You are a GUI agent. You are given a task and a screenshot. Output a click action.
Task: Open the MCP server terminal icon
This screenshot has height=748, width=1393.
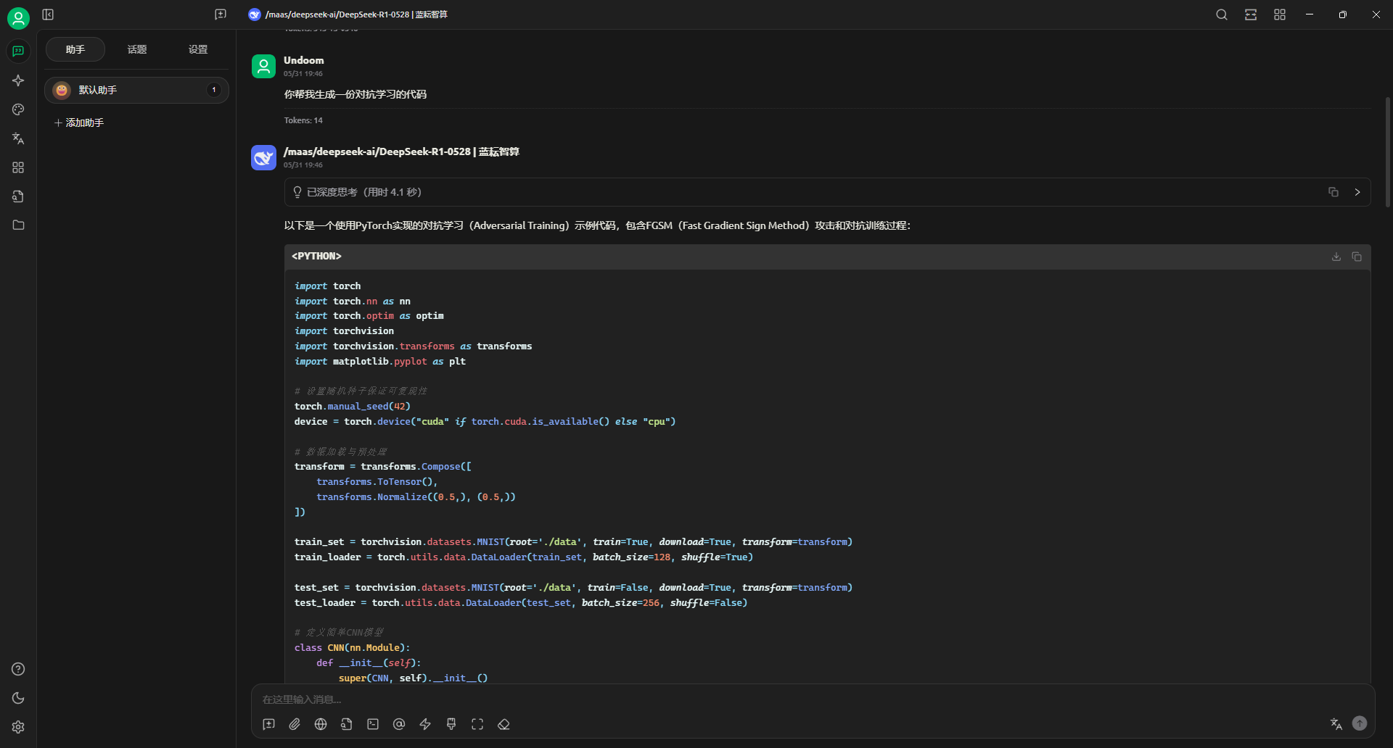pyautogui.click(x=373, y=724)
